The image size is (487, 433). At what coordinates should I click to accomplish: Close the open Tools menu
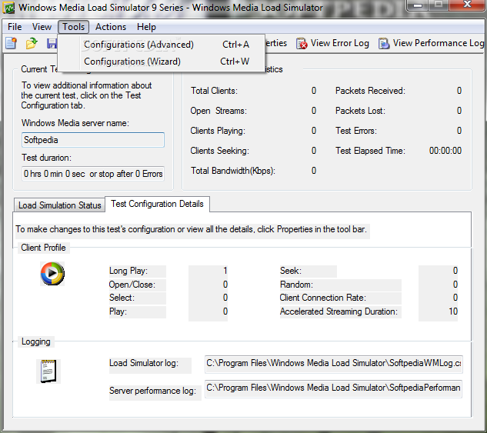click(x=73, y=27)
